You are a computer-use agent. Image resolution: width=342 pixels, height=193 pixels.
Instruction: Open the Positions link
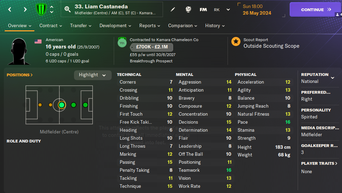(x=20, y=75)
